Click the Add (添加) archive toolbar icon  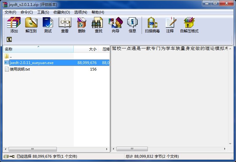14,25
